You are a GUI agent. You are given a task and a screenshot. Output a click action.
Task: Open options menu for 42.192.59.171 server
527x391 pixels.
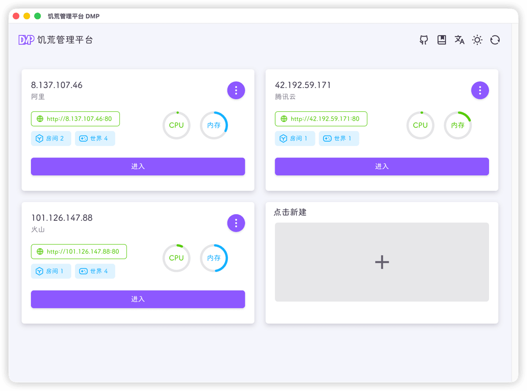[480, 90]
